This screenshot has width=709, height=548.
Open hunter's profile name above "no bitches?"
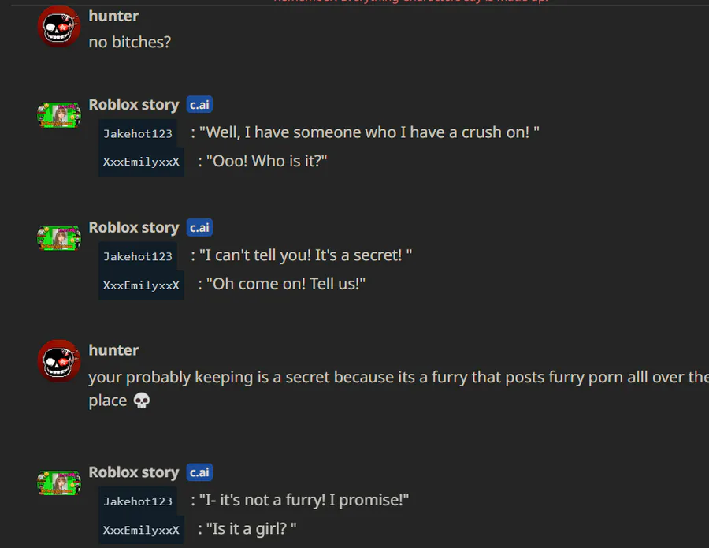[113, 16]
